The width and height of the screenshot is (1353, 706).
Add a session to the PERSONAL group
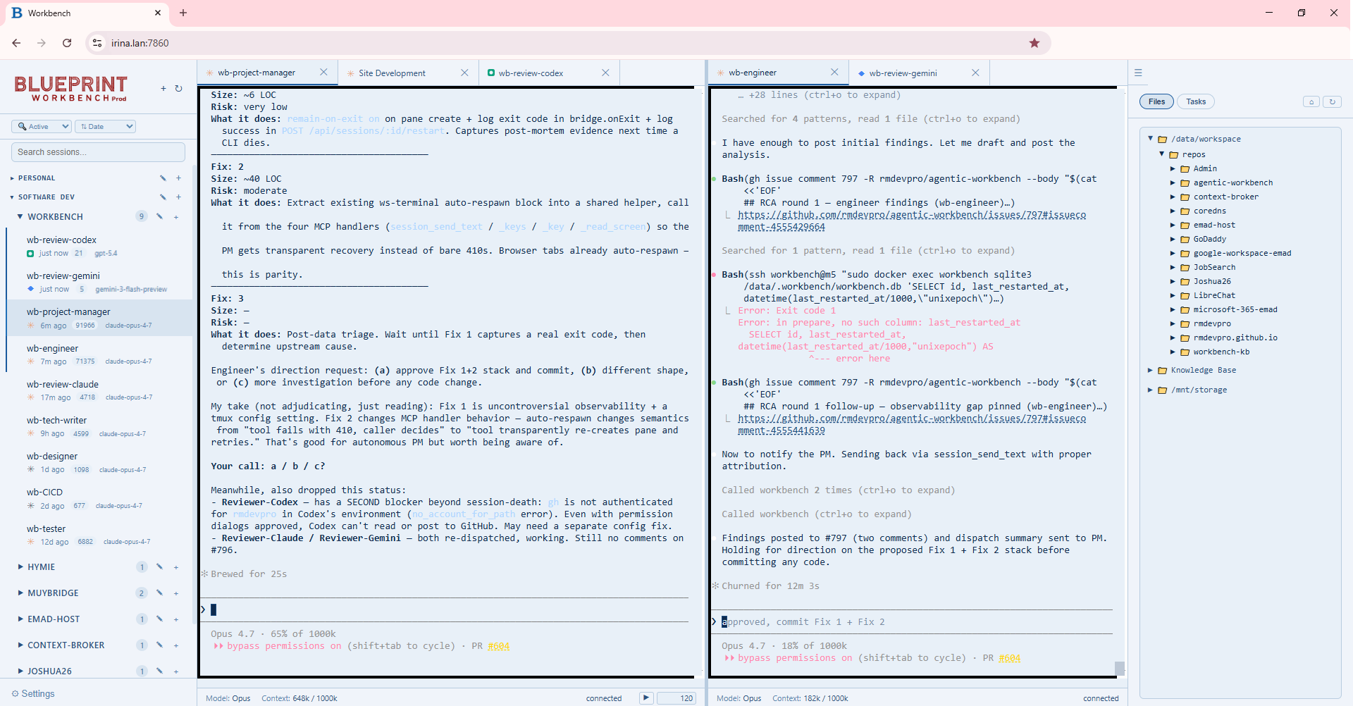point(178,178)
